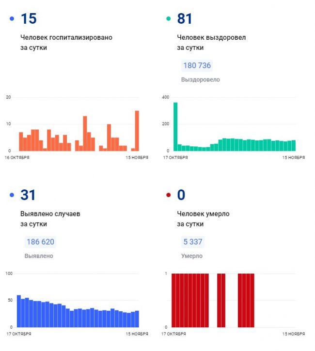Click the red dot beside number 0
Screen dimensions: 315x351
169,195
